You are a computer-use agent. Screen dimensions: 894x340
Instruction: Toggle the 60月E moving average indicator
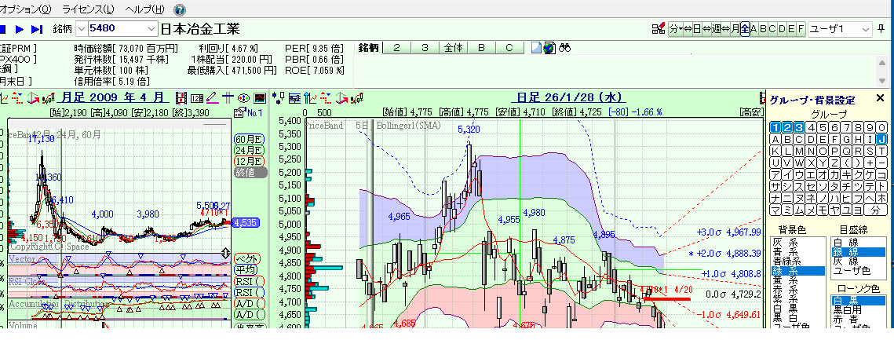coord(247,140)
